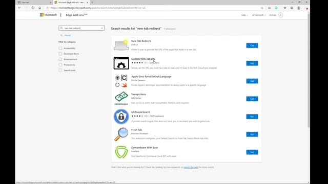Image resolution: width=328 pixels, height=184 pixels.
Task: Open the Custom New Tab URL title link
Action: coord(143,59)
